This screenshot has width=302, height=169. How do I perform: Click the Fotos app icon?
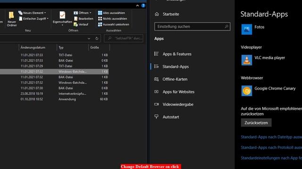click(246, 29)
